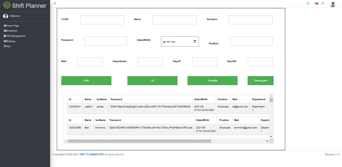The image size is (342, 167).
Task: Toggle fullscreen with the expand arrows icon
Action: coord(322,3)
